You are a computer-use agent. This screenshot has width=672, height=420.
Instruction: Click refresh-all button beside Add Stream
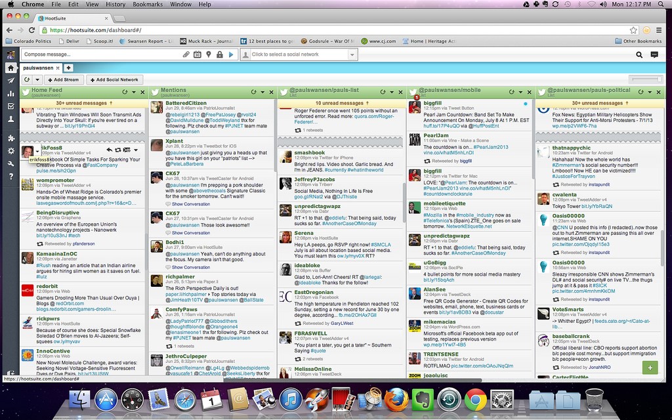coord(27,79)
